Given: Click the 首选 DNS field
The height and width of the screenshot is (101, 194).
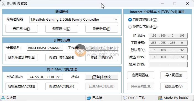Looking at the screenshot, I should pos(168,57).
